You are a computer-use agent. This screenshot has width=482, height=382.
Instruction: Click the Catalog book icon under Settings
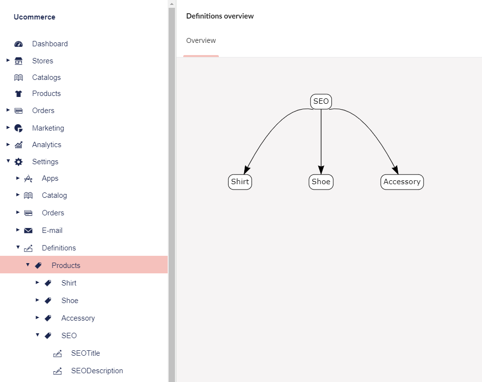click(28, 195)
